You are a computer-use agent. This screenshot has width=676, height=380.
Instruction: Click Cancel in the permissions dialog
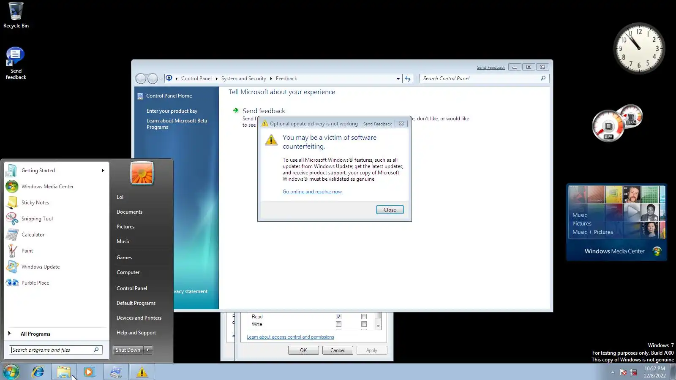[x=337, y=350]
